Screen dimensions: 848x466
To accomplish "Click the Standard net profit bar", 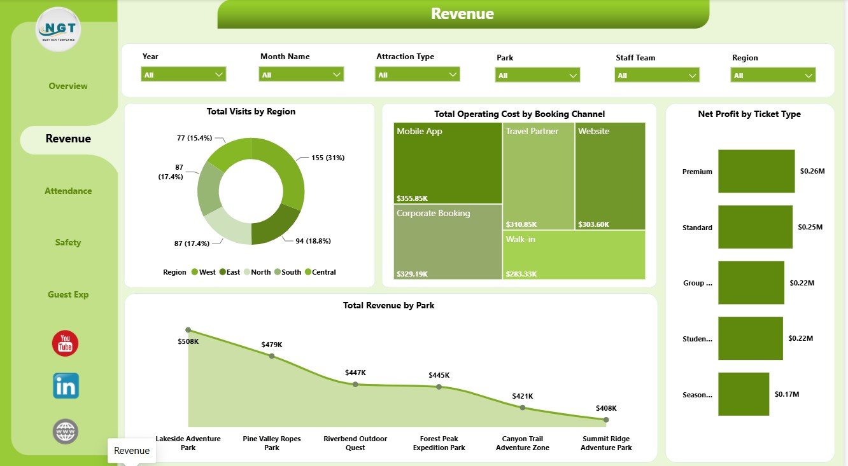I will pyautogui.click(x=755, y=227).
